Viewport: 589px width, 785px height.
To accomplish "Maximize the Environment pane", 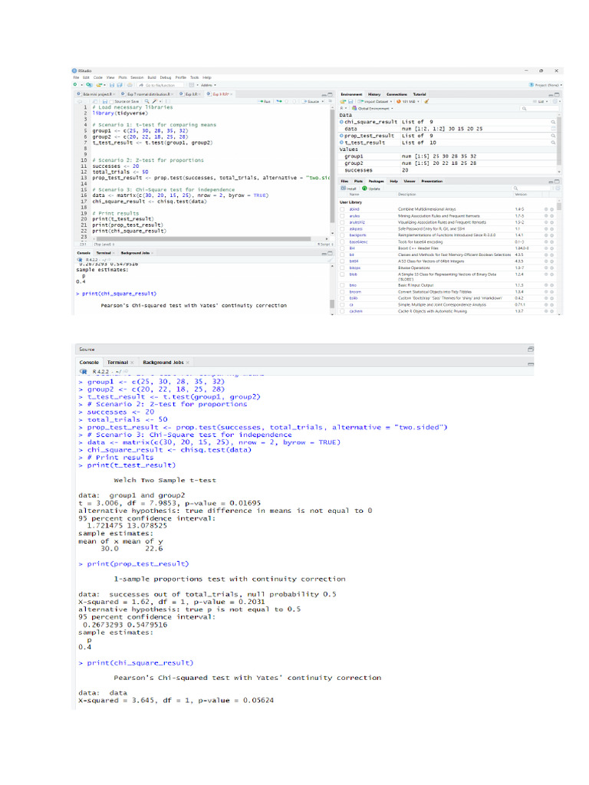I will tap(557, 94).
